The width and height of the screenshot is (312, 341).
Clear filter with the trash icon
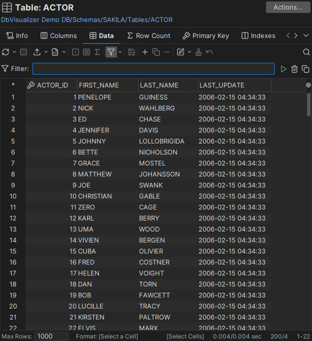click(x=294, y=69)
